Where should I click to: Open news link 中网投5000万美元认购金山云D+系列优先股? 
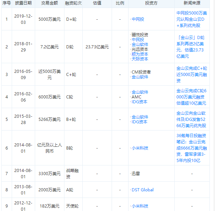tap(192, 19)
